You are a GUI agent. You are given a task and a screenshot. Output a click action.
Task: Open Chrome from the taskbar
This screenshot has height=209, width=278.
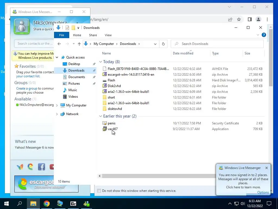(x=47, y=204)
